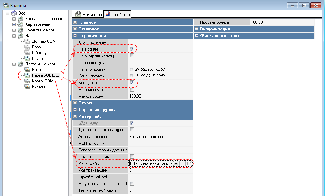Select Карта SODEXO in the tree

click(x=47, y=76)
